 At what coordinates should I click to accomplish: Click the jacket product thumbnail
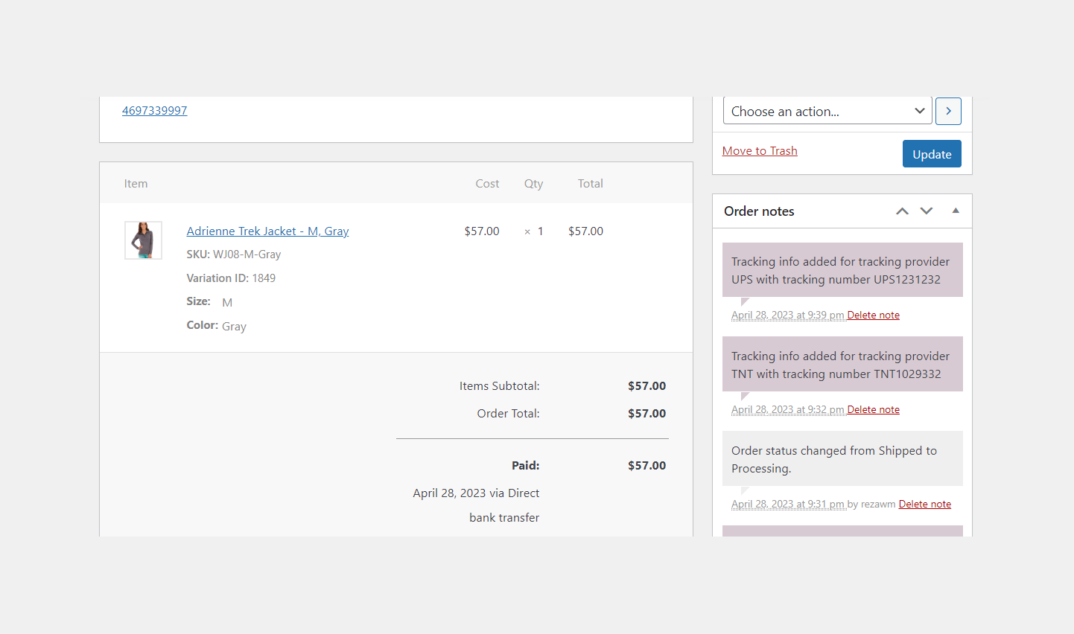pyautogui.click(x=143, y=240)
